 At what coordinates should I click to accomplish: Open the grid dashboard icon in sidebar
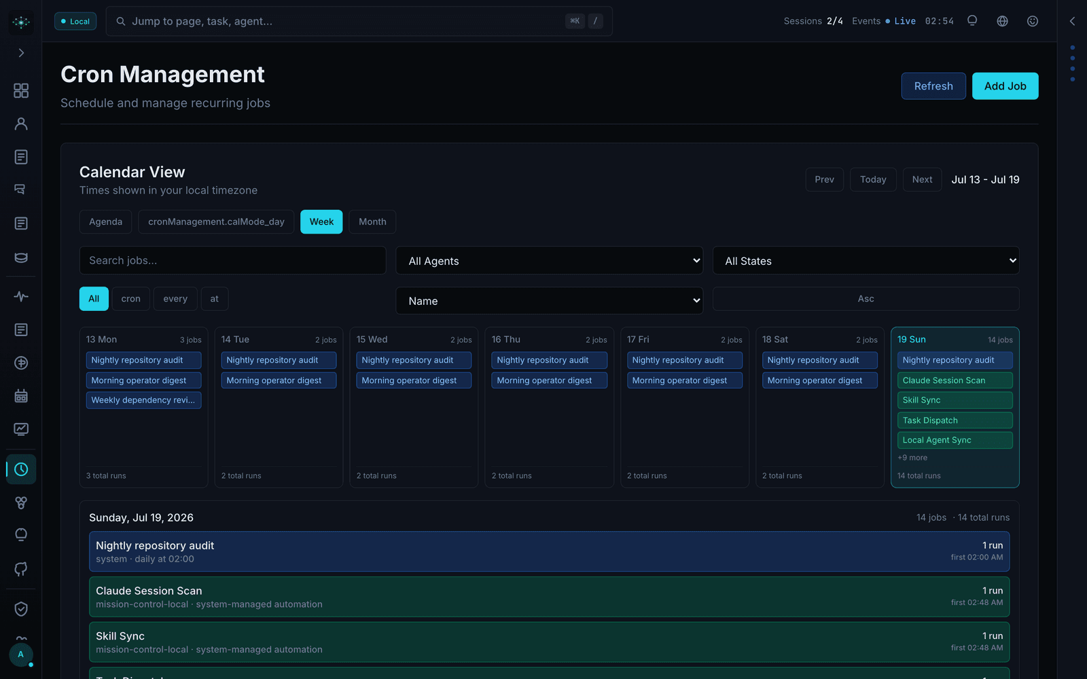coord(21,90)
